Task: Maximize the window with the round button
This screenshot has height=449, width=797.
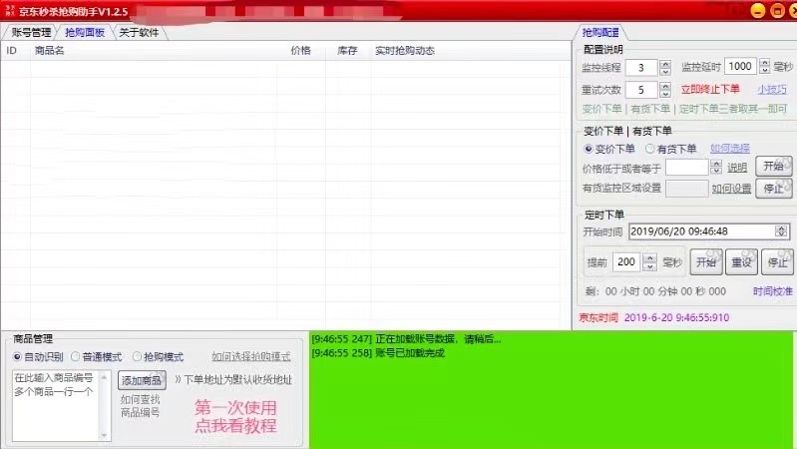Action: click(x=778, y=11)
